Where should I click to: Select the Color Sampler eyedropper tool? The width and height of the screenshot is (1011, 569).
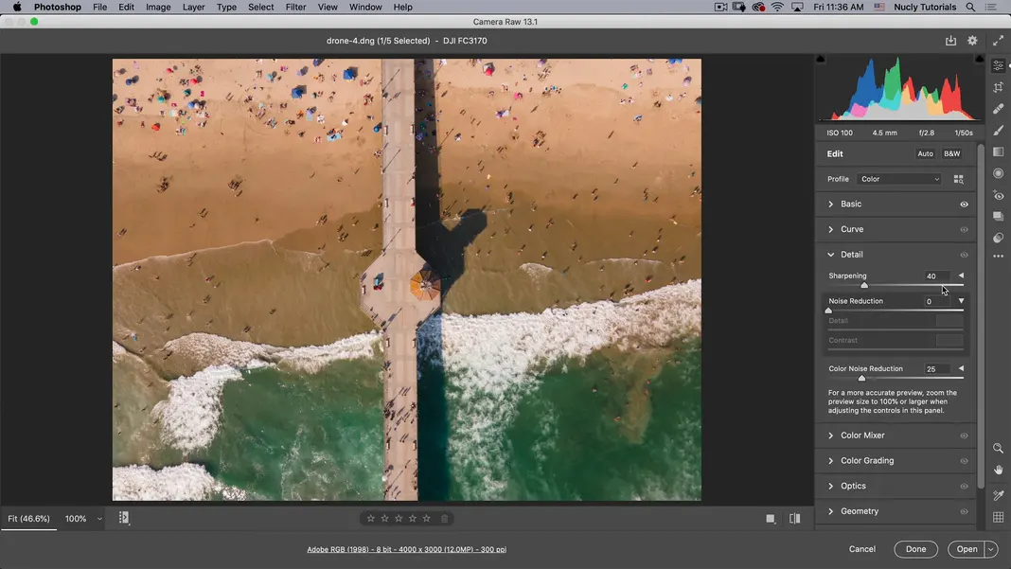[x=998, y=495]
